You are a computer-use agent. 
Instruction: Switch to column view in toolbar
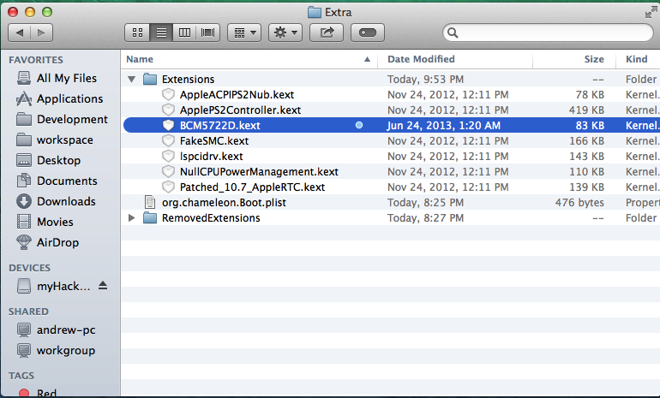(x=183, y=33)
